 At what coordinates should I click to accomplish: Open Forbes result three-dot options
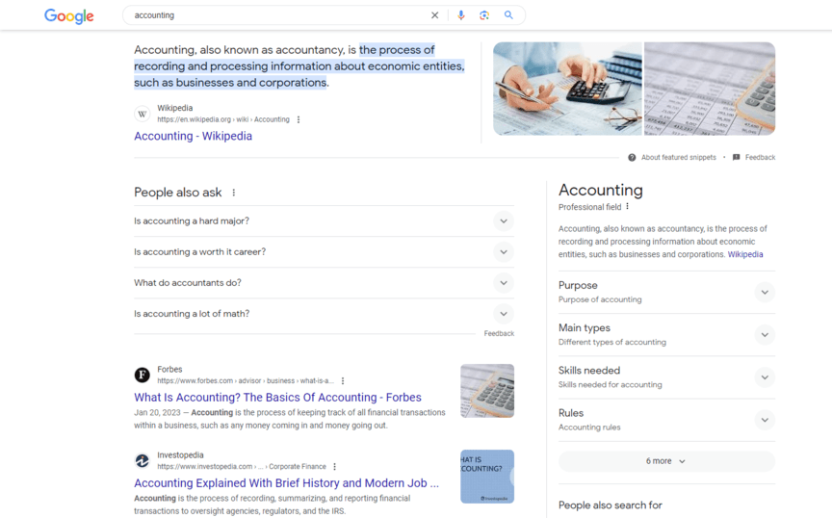pyautogui.click(x=343, y=381)
